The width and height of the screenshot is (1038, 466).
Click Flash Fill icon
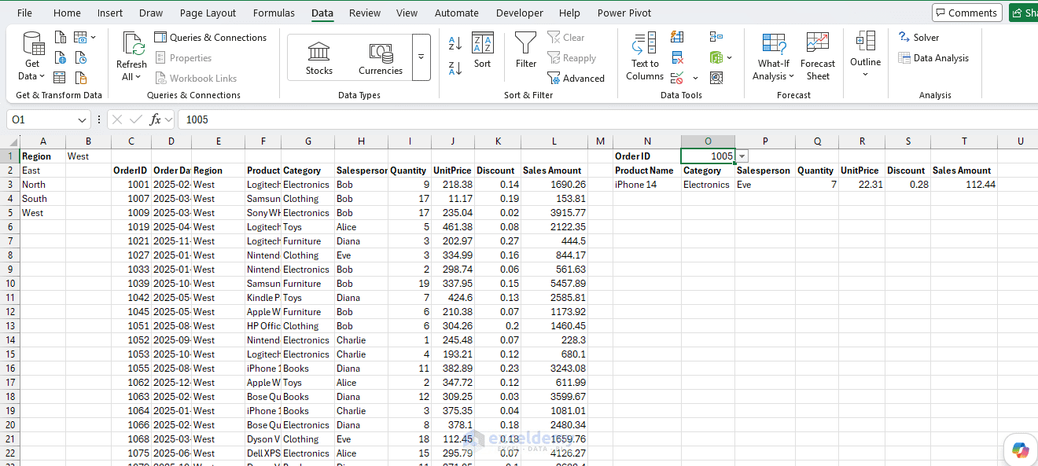click(x=677, y=37)
